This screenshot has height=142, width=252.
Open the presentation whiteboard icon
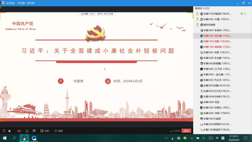point(34,131)
